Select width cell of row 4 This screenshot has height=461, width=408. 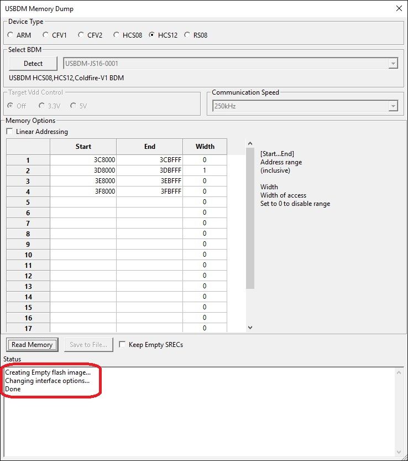coord(205,191)
